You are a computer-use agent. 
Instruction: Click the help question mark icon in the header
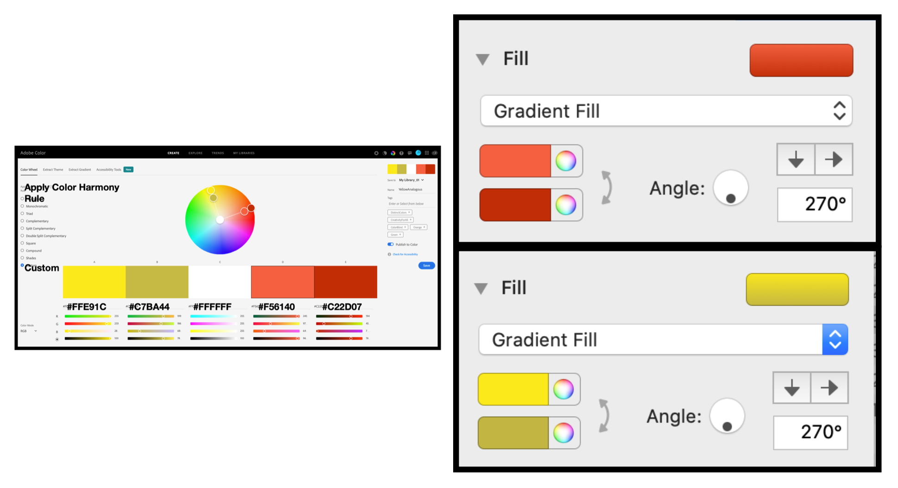[401, 153]
